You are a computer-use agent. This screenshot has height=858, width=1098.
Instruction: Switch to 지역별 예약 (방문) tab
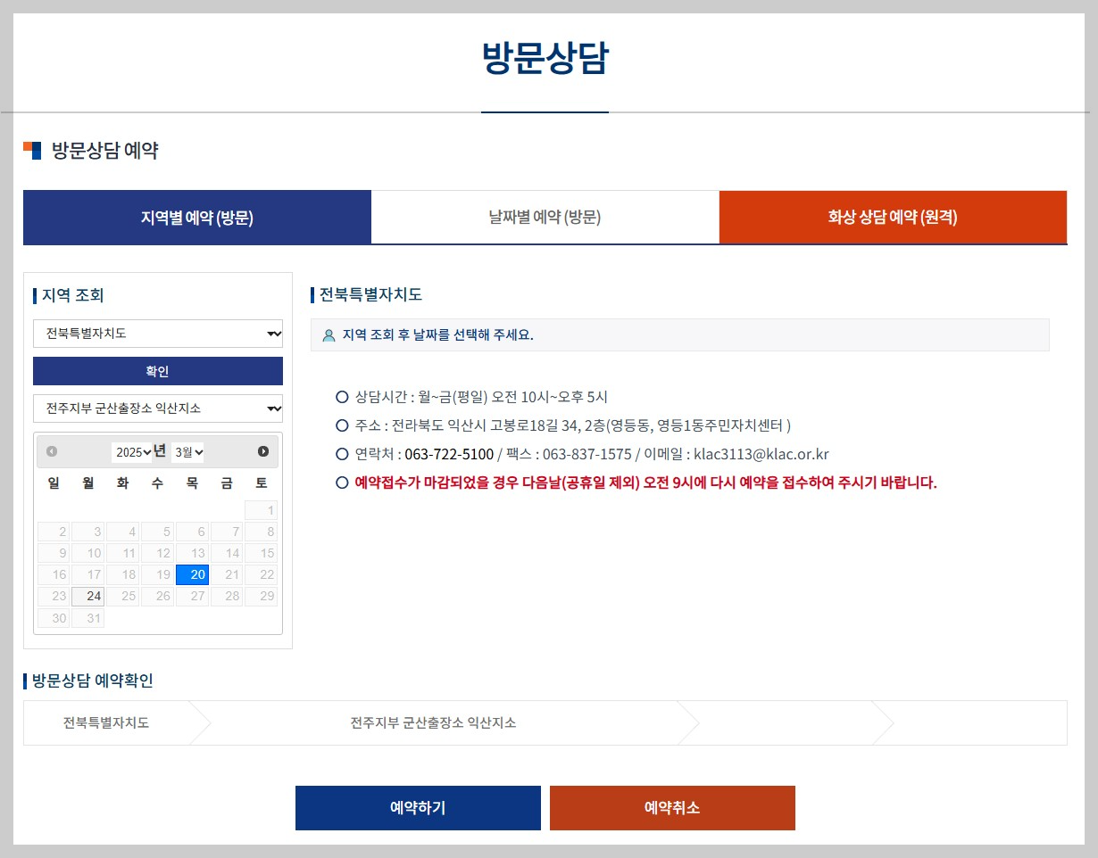[197, 217]
